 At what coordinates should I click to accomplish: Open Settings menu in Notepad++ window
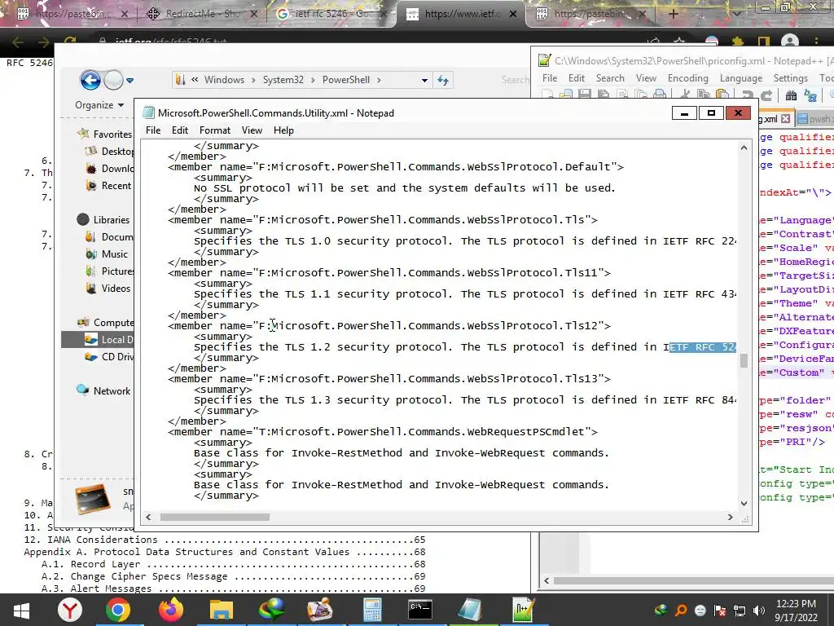click(x=790, y=78)
